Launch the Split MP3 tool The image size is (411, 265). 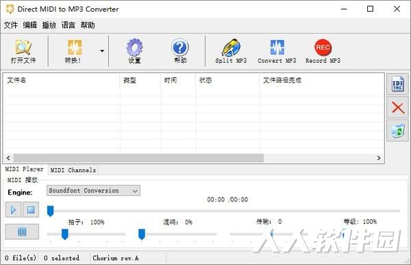pyautogui.click(x=231, y=51)
